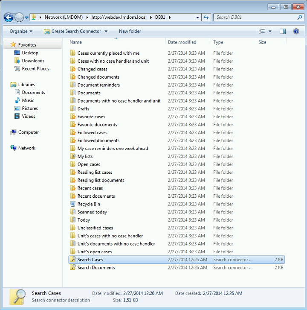The width and height of the screenshot is (307, 310).
Task: Click the Recycle Bin folder icon
Action: click(73, 204)
